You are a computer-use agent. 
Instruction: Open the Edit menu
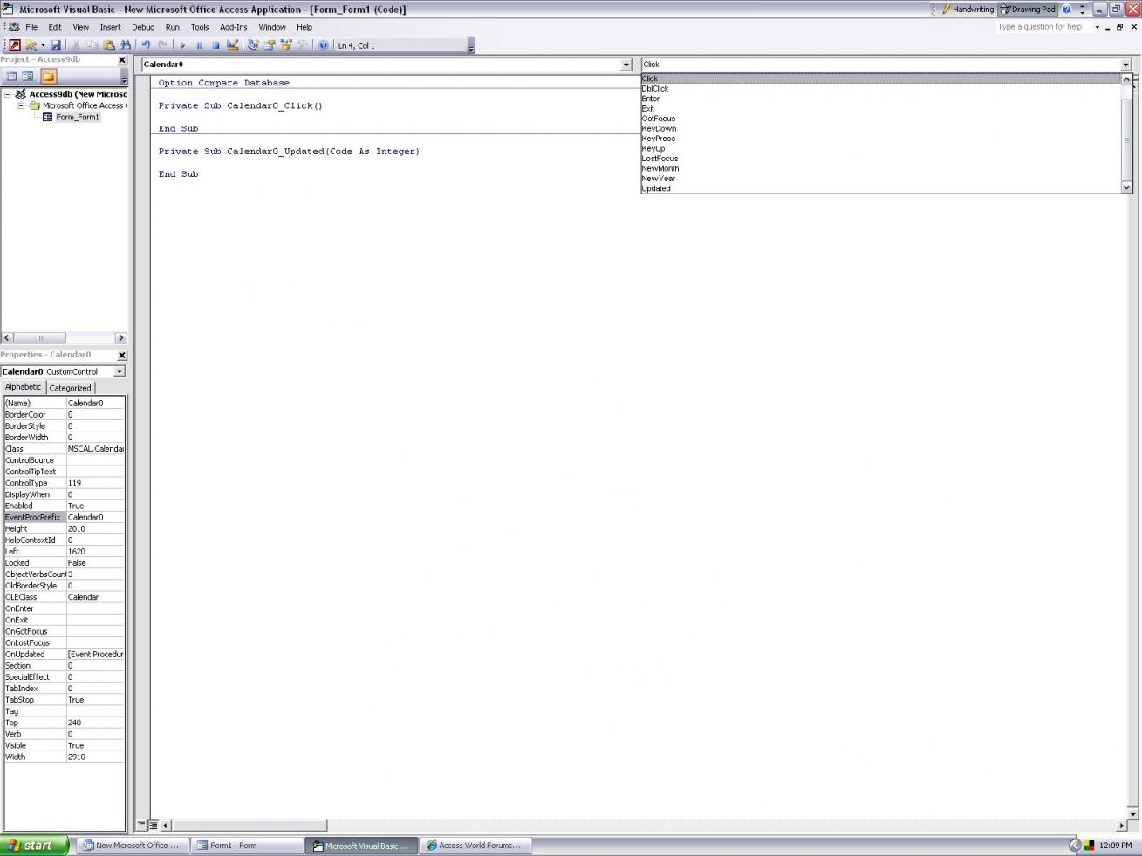[55, 28]
